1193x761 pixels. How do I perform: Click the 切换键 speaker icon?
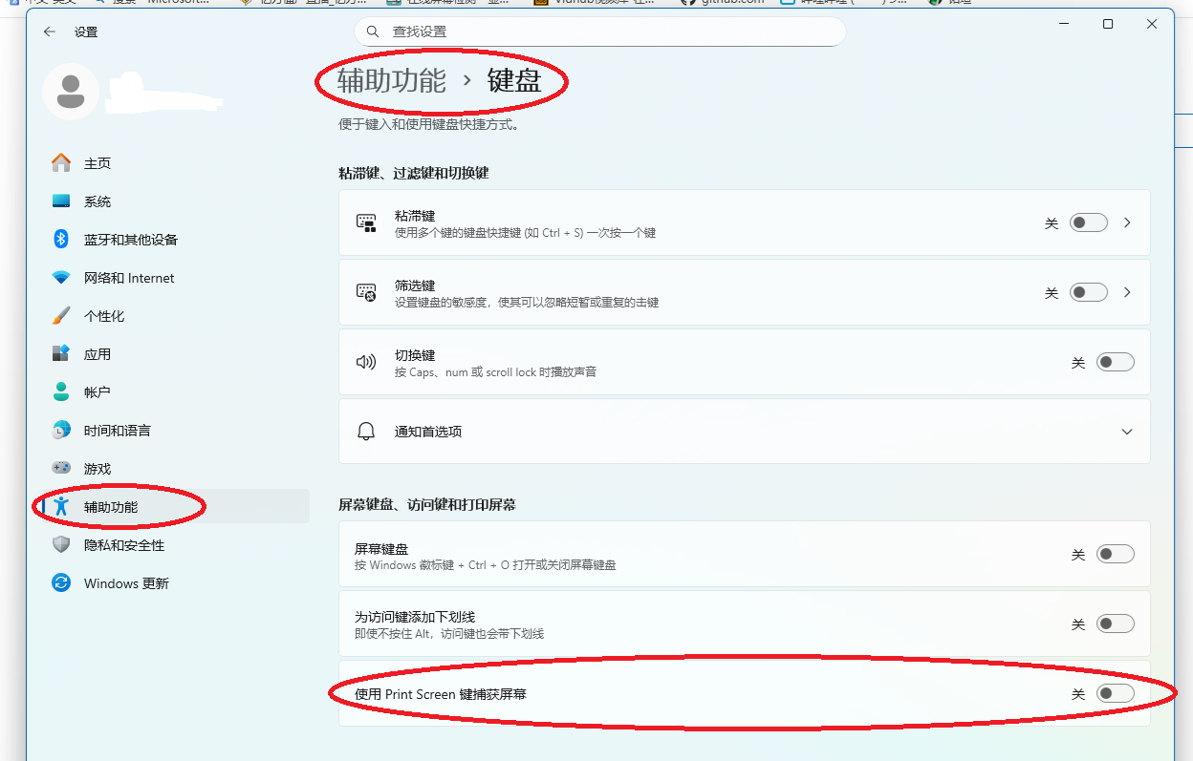[x=366, y=362]
